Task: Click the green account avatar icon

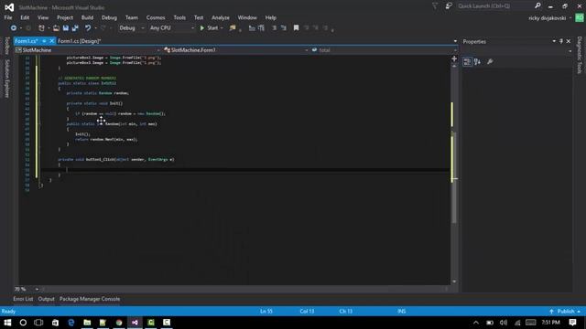Action: tap(580, 18)
